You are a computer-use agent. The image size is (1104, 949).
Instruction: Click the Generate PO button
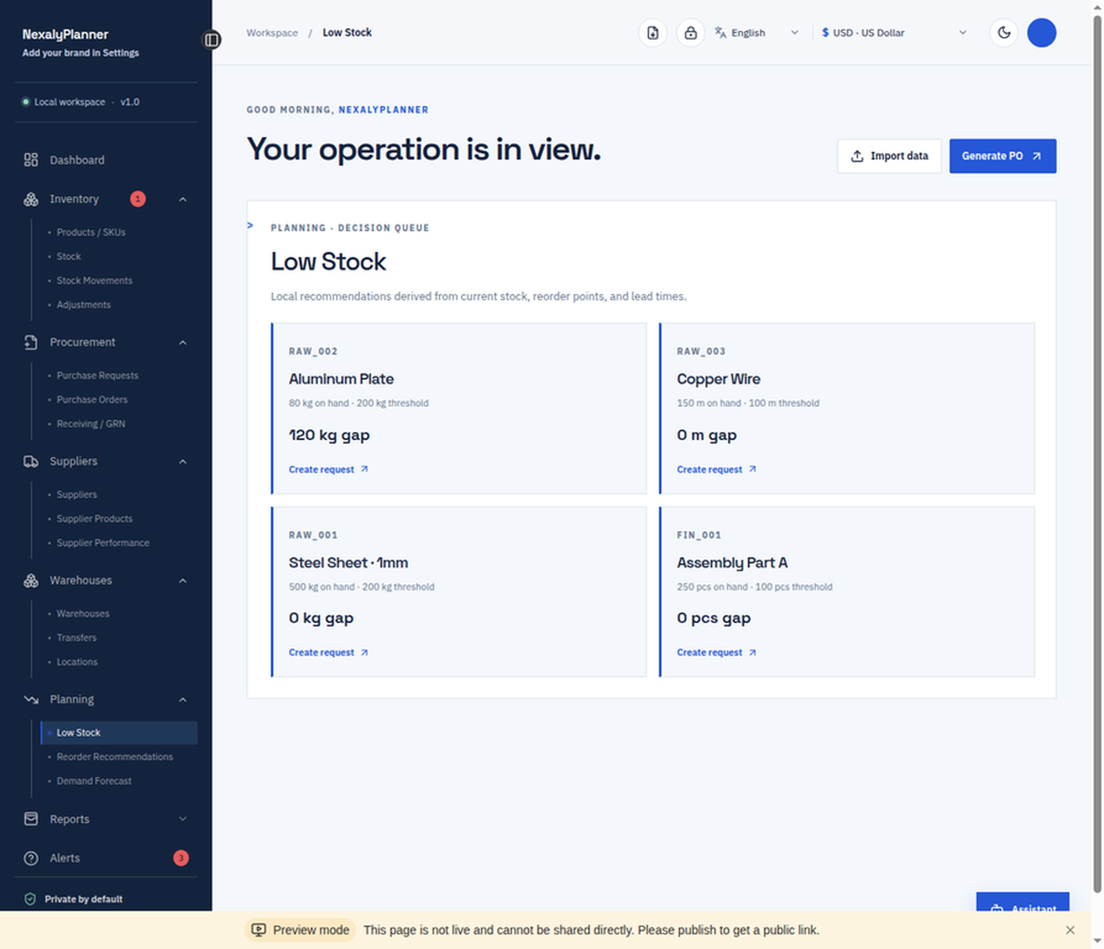1003,156
